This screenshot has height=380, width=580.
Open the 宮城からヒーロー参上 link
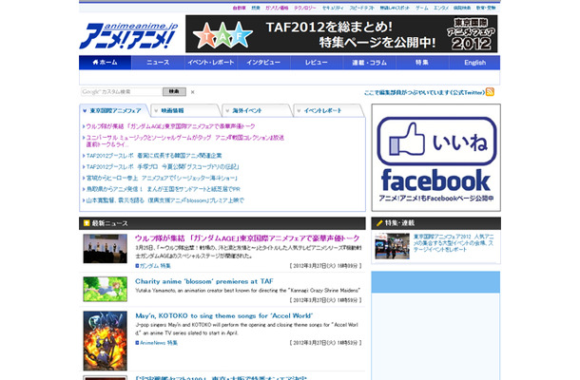tap(162, 179)
